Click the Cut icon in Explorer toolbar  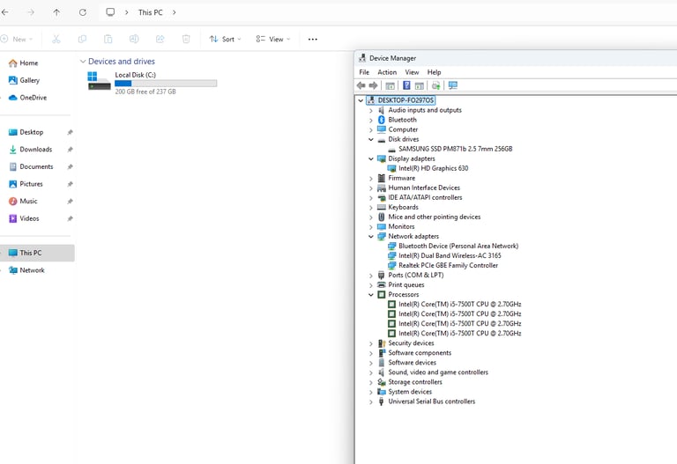click(56, 40)
